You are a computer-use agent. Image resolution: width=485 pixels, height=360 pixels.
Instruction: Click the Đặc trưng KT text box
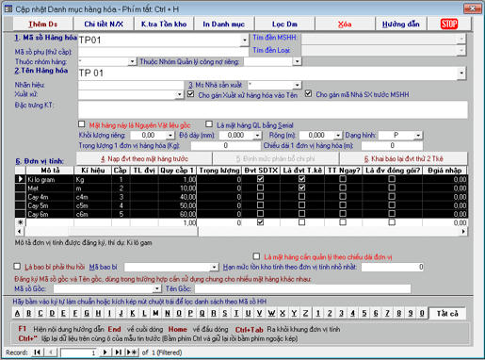point(273,109)
